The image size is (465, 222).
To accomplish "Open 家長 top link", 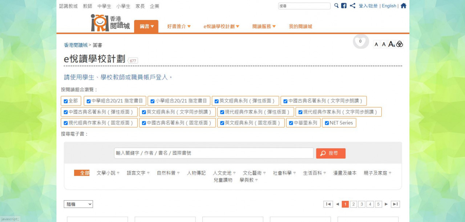I will (x=140, y=6).
